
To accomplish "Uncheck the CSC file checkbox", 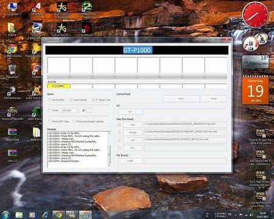I will click(119, 140).
